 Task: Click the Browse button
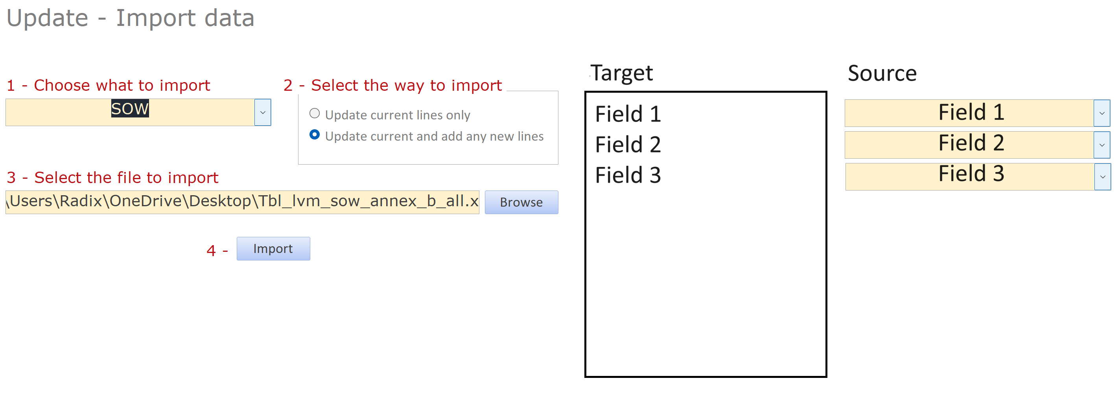[521, 202]
